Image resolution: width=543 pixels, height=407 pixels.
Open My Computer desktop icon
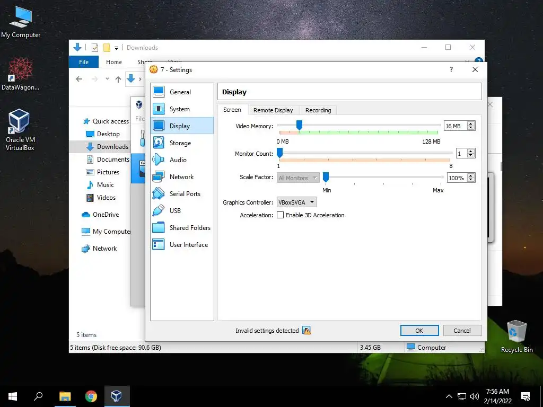(21, 22)
